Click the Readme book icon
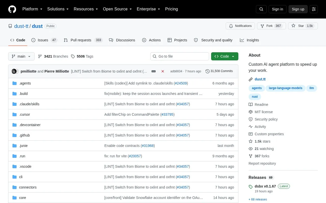Viewport: 326px width, 203px height. coord(251,105)
